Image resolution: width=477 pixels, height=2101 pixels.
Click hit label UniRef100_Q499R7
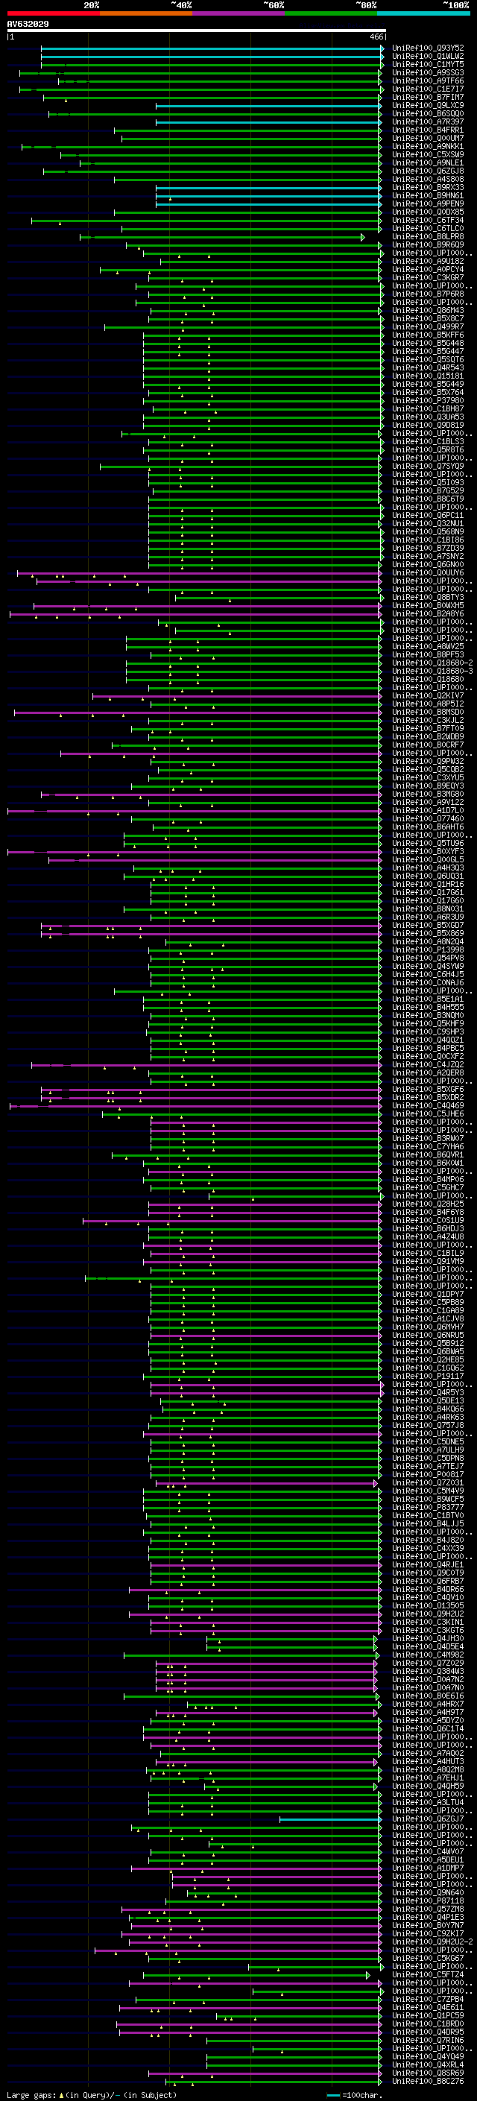428,327
